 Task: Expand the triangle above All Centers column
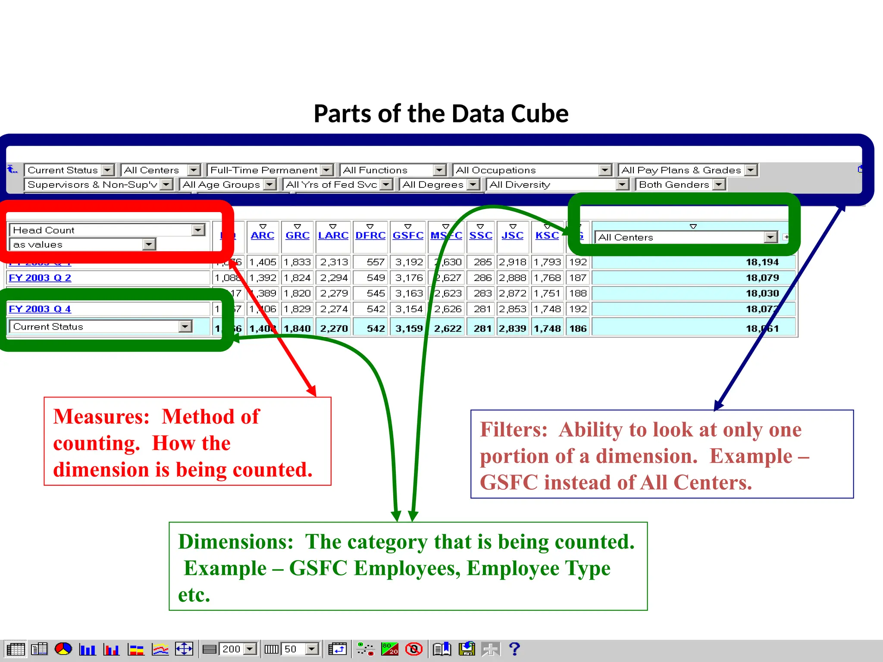(693, 226)
